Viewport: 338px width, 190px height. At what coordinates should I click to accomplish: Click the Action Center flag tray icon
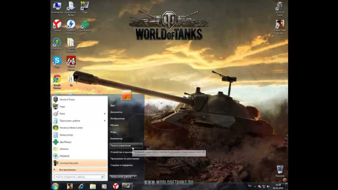tap(259, 186)
